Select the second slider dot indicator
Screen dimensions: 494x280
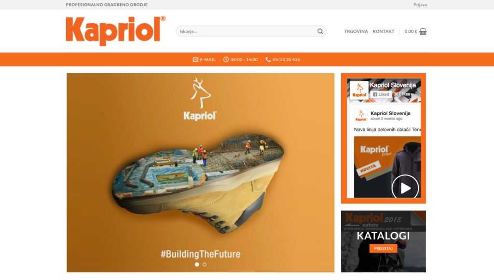click(205, 264)
